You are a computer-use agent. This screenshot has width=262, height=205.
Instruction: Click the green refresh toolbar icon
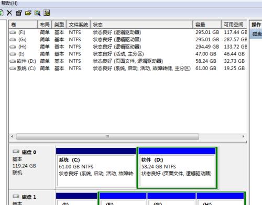(2, 13)
